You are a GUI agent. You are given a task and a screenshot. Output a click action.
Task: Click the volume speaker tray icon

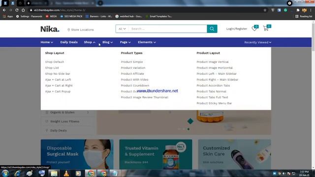pyautogui.click(x=284, y=174)
